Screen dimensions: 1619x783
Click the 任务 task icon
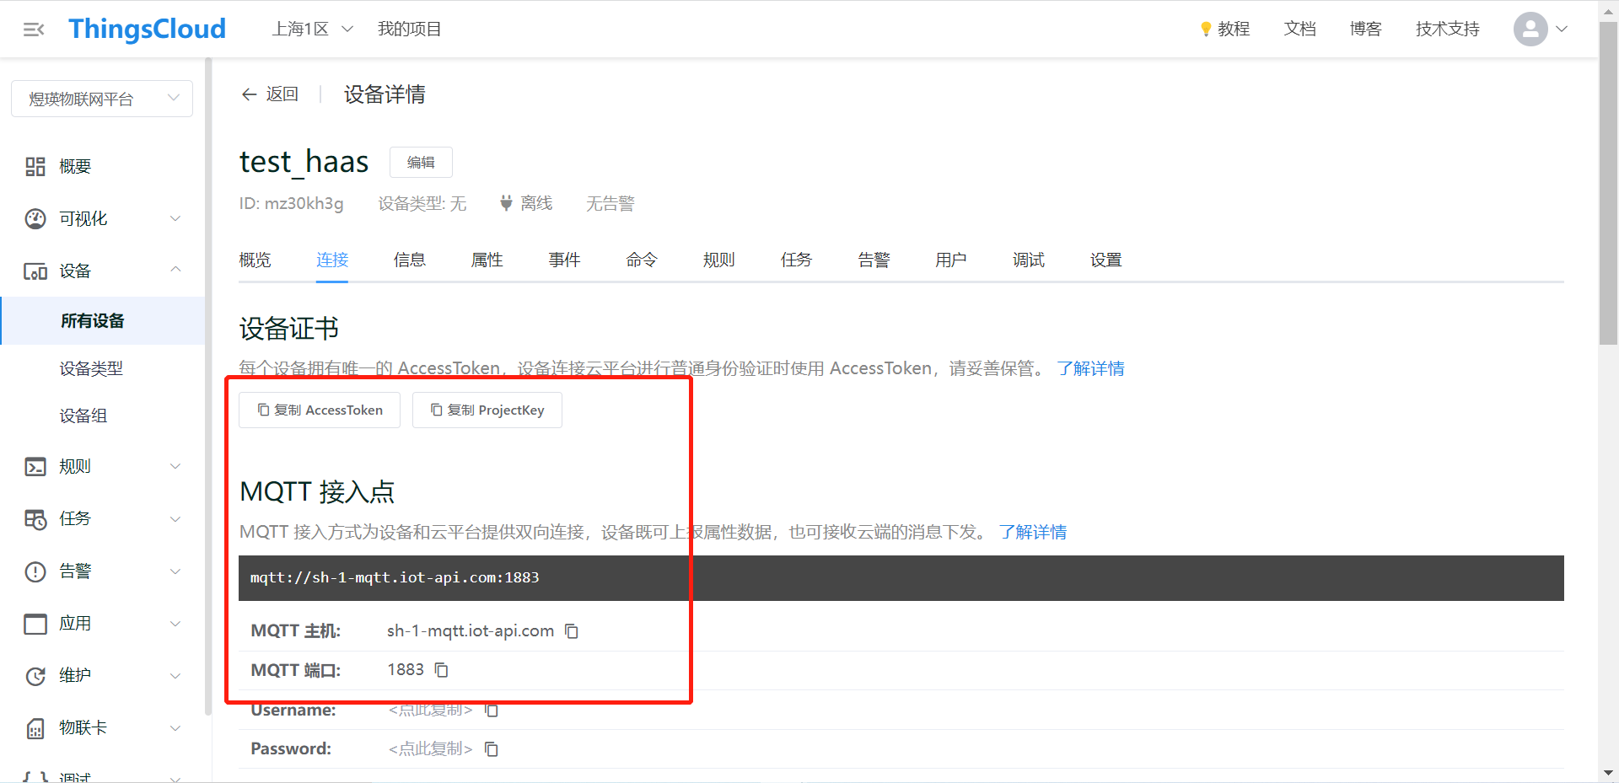point(35,519)
